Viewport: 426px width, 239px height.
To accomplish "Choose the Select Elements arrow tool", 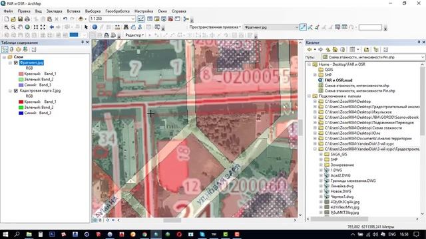I will pos(86,27).
